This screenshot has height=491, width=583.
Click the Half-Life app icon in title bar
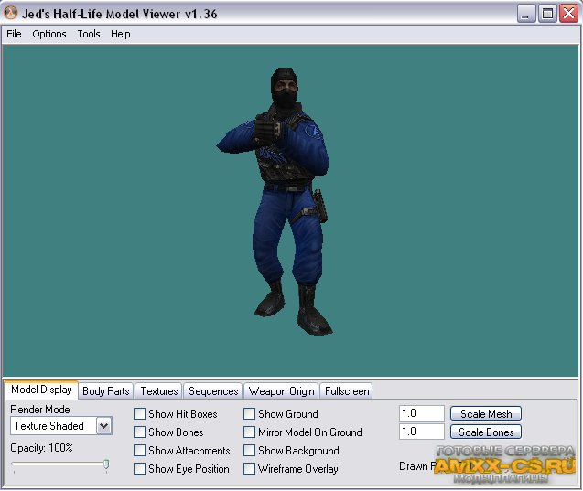pos(11,13)
